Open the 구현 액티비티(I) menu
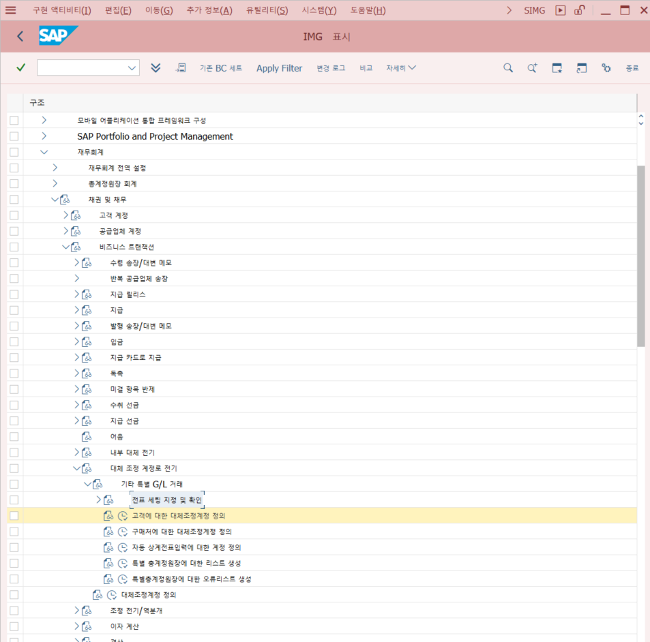This screenshot has width=650, height=642. [62, 10]
